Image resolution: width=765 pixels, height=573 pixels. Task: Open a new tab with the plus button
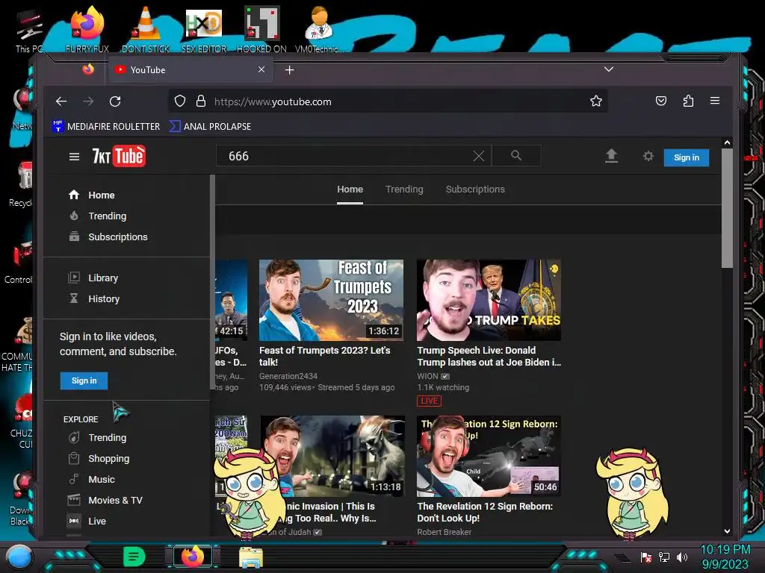point(289,70)
